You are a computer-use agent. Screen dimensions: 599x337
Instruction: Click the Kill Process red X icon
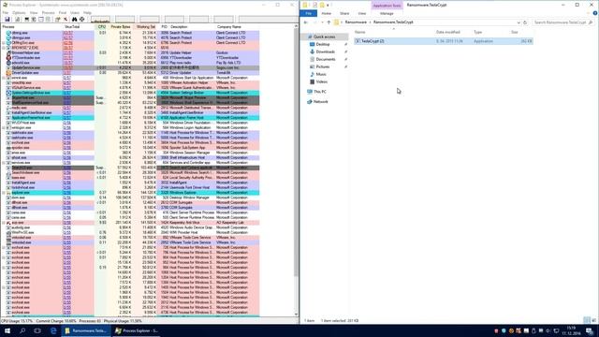click(66, 19)
